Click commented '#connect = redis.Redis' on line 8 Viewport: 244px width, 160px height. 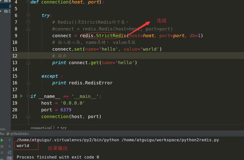[x=112, y=29]
